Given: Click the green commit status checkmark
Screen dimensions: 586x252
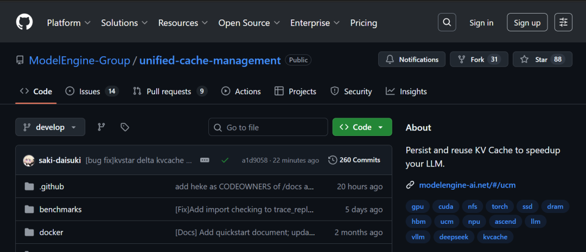Looking at the screenshot, I should [225, 160].
